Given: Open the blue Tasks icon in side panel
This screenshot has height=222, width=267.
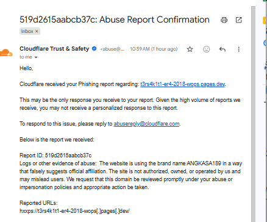Looking at the screenshot, I should (x=265, y=43).
